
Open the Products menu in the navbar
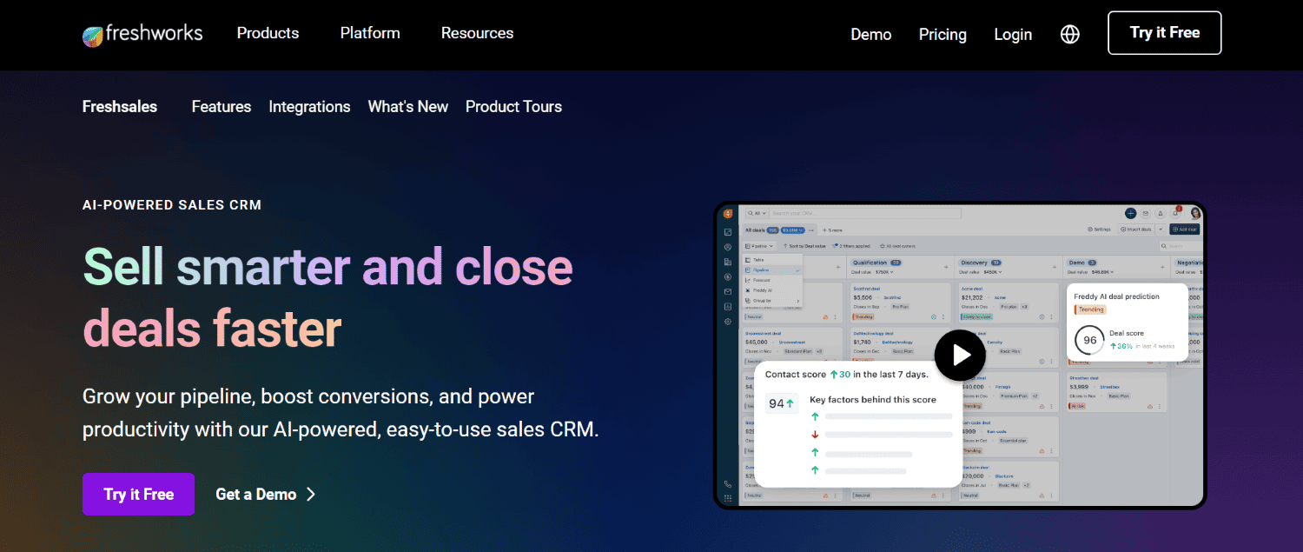point(268,33)
